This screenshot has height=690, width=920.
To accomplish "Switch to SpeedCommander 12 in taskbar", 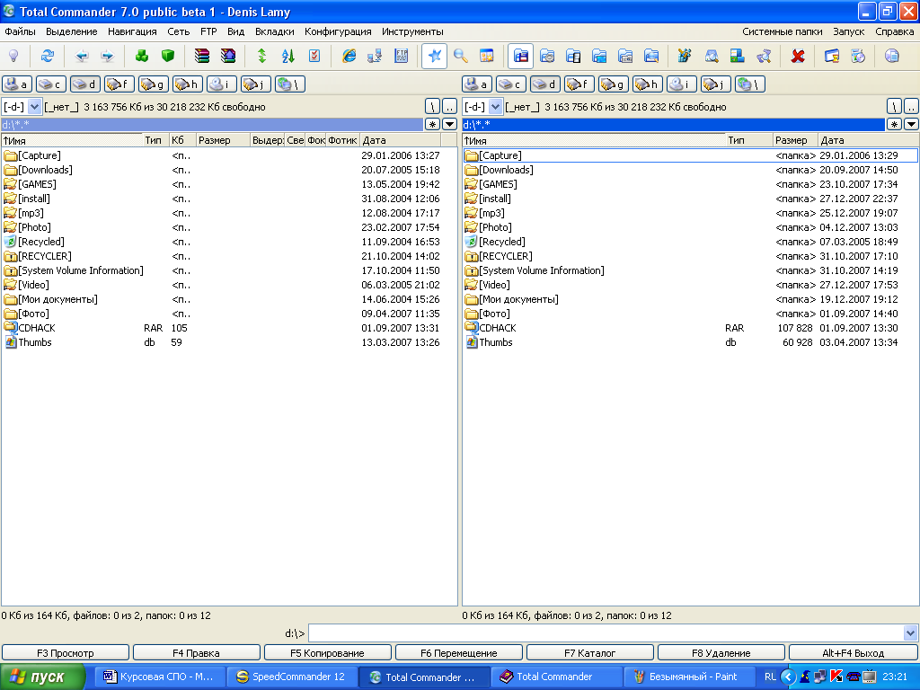I will pos(291,677).
